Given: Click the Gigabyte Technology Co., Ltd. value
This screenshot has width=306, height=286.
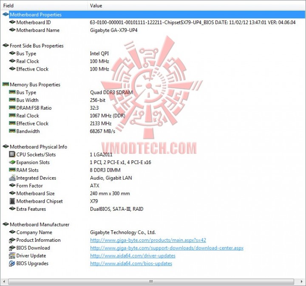Looking at the screenshot, I should click(x=123, y=232).
